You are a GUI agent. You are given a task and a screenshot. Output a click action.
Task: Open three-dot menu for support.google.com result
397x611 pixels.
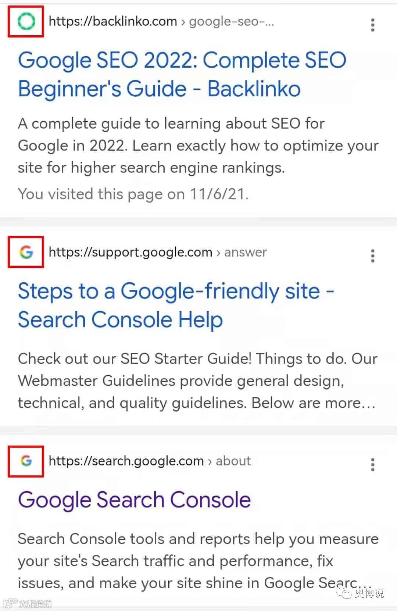373,256
